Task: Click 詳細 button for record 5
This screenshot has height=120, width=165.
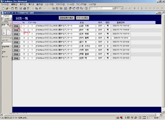Action: 16,42
